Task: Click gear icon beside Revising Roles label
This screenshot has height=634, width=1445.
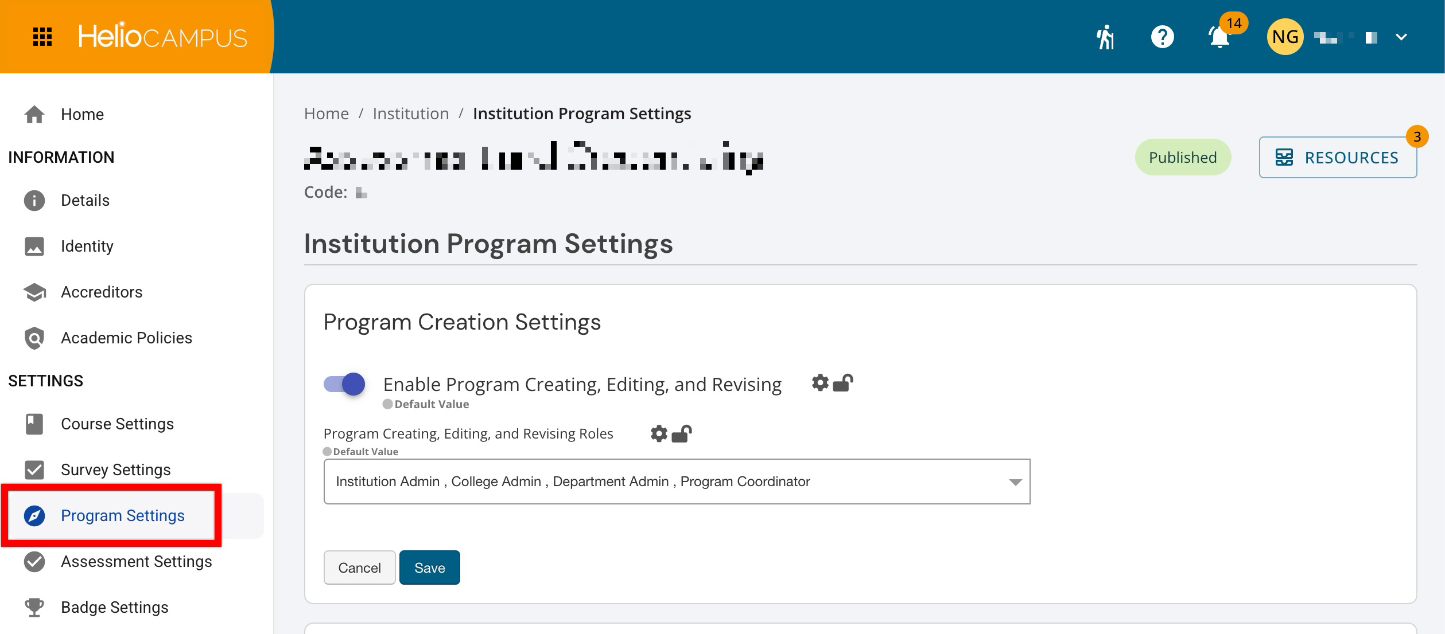Action: [x=659, y=434]
